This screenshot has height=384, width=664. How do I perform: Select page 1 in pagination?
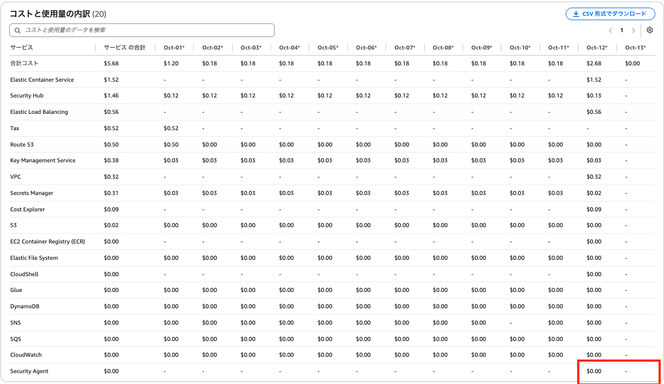coord(622,31)
